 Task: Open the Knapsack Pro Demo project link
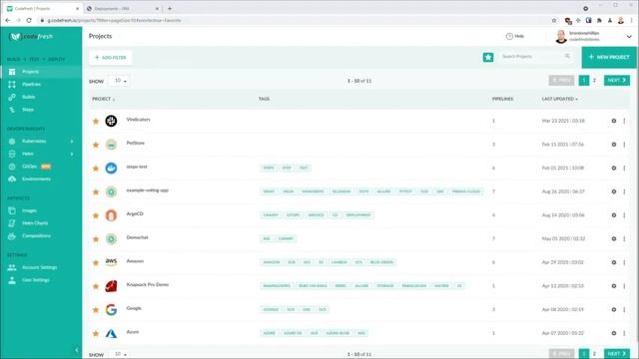(x=148, y=284)
